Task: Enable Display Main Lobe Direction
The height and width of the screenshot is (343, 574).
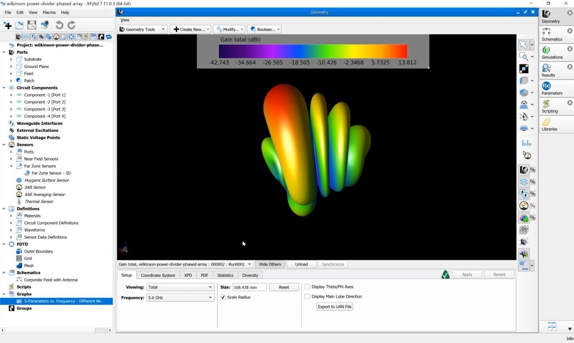Action: pyautogui.click(x=307, y=296)
